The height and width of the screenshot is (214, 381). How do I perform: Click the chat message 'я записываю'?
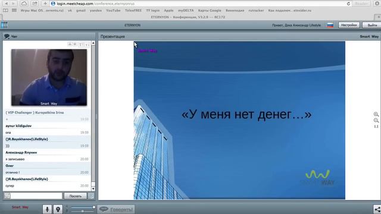15,159
